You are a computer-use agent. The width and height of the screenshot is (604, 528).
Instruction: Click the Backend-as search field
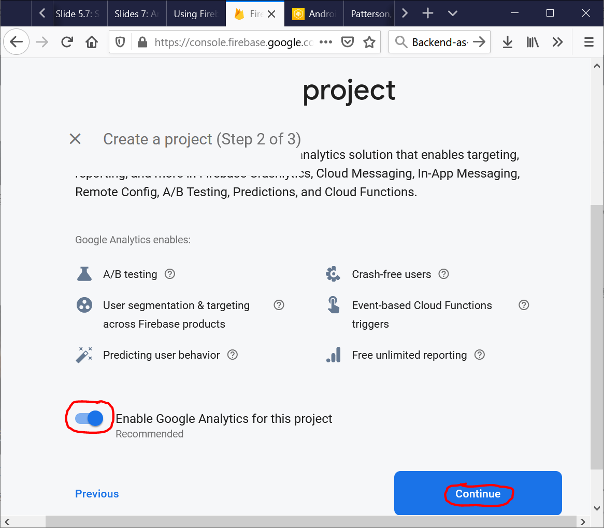[x=439, y=42]
